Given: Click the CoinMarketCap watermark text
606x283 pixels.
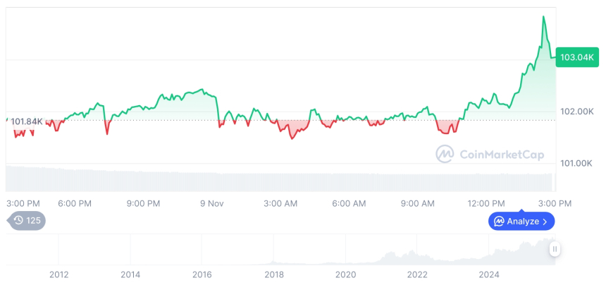Looking at the screenshot, I should click(501, 155).
